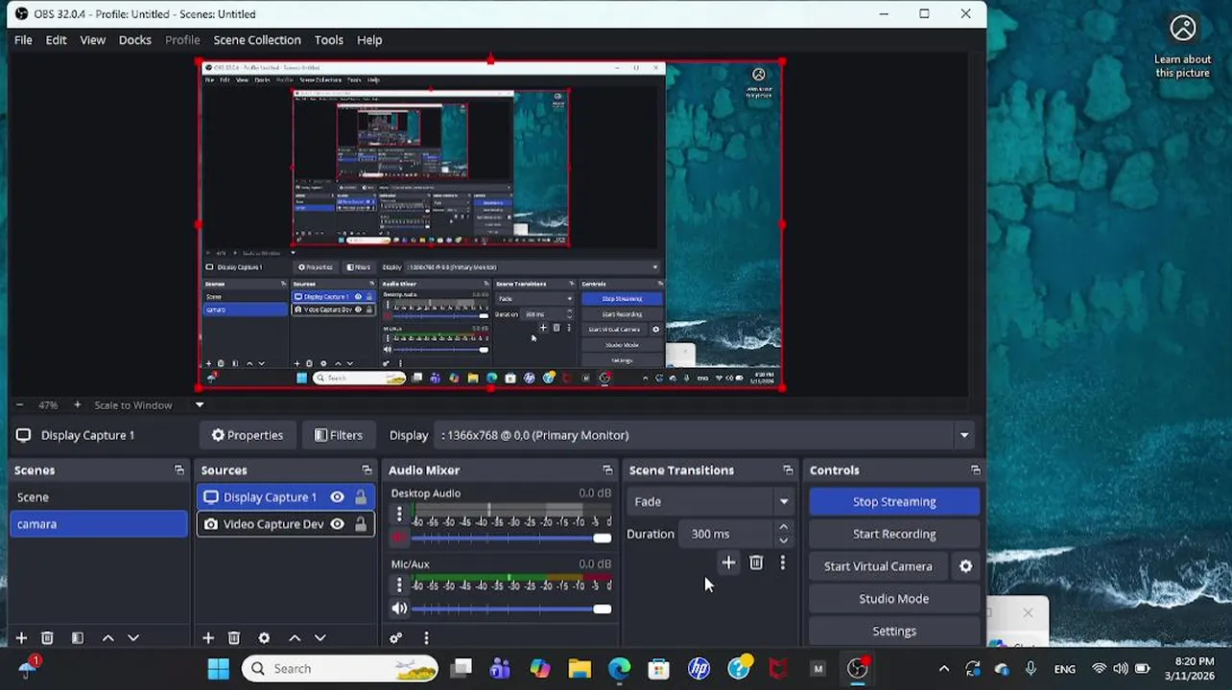1232x690 pixels.
Task: Open OBS Settings button
Action: click(894, 632)
